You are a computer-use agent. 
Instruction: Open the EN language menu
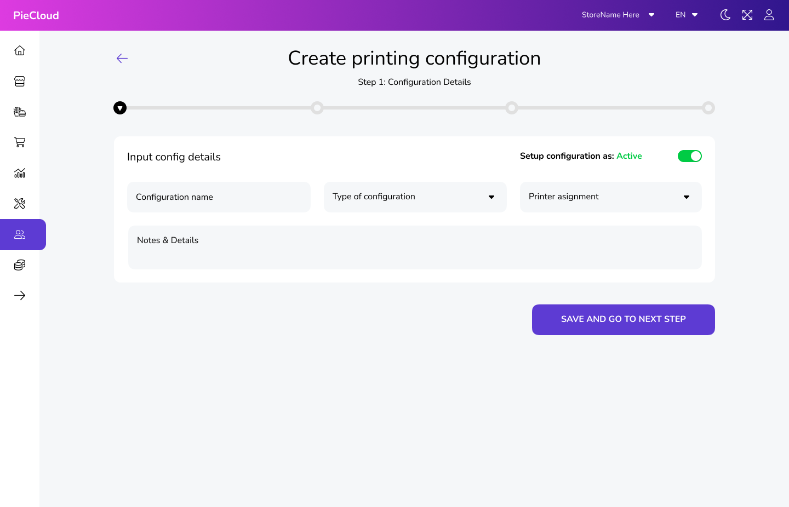pos(687,15)
